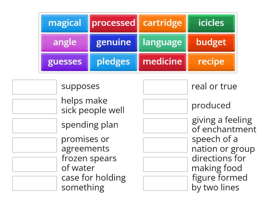Click the slot beside 'figure formed by two lines'
Viewport: 276px width, 207px height.
click(x=165, y=183)
